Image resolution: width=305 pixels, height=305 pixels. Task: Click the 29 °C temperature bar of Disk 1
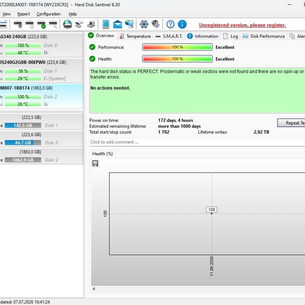23,78
